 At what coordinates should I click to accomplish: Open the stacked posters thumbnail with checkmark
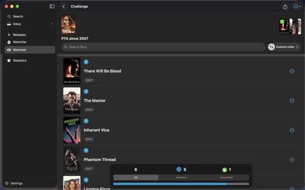click(x=290, y=26)
